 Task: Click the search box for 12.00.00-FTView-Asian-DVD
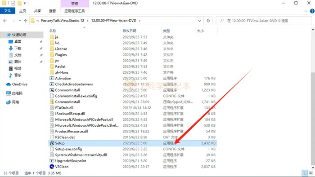264,21
